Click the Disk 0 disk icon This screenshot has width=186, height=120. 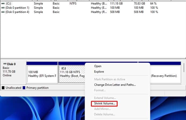(x=5, y=64)
